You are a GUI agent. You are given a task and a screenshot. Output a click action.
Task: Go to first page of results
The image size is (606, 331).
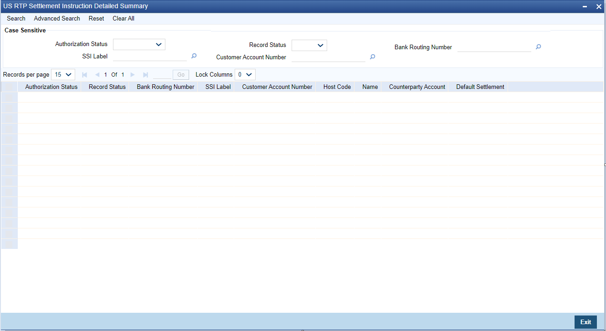click(84, 75)
